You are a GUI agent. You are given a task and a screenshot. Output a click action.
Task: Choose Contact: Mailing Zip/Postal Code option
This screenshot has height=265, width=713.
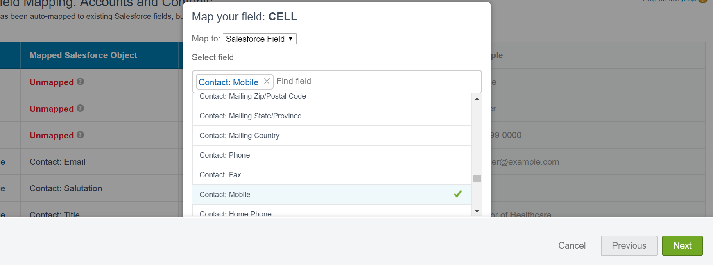[x=253, y=97]
